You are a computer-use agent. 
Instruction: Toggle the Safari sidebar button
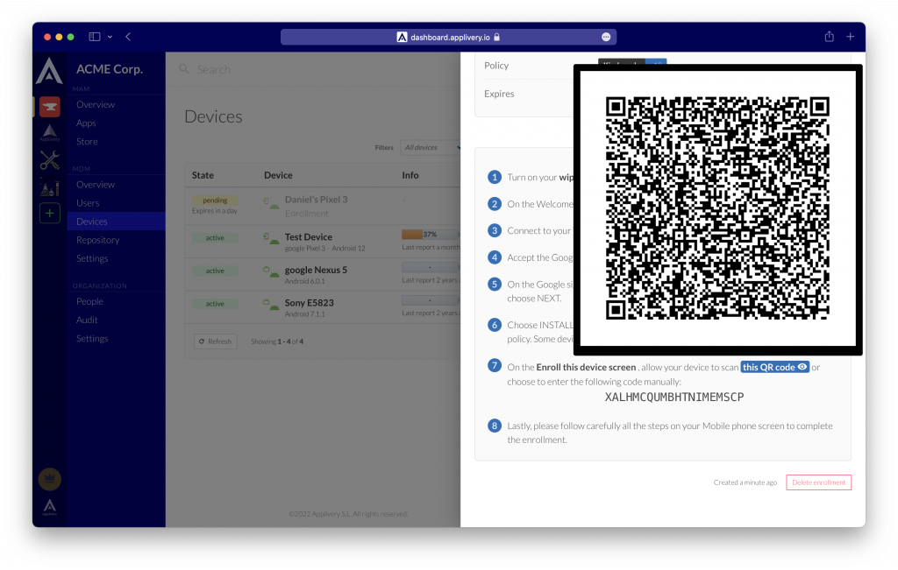coord(95,37)
